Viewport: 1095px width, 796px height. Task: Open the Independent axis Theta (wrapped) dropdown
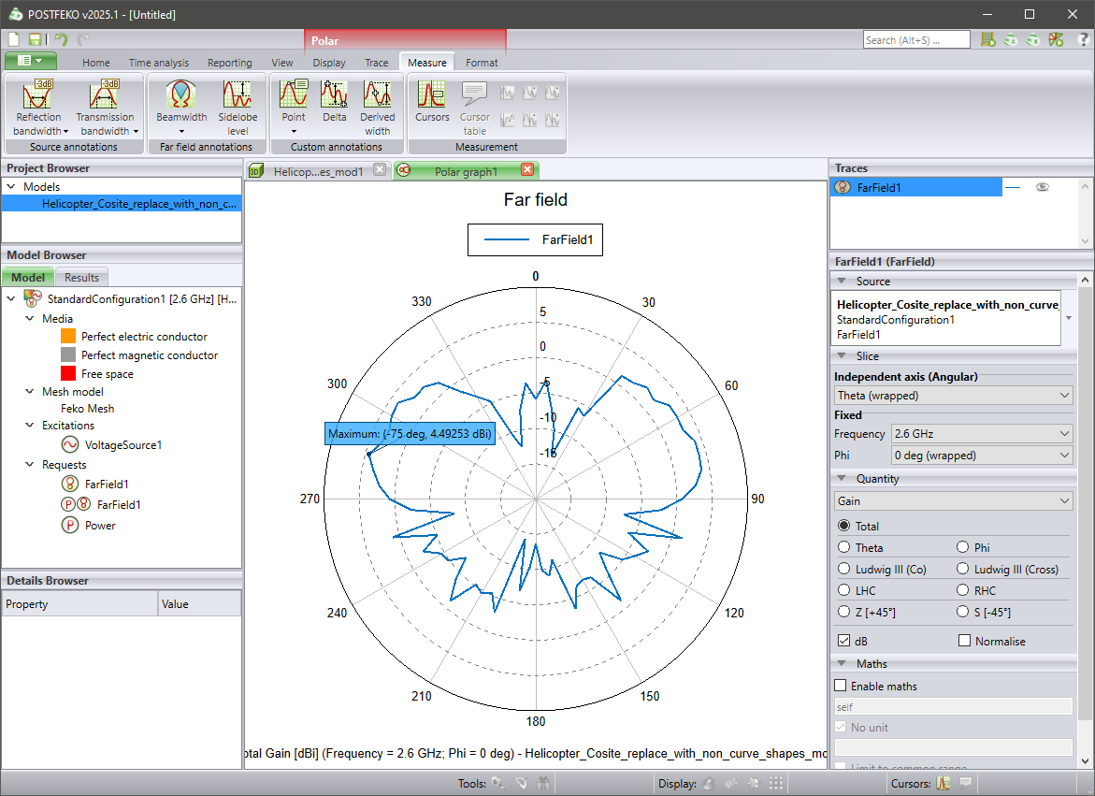pos(953,396)
